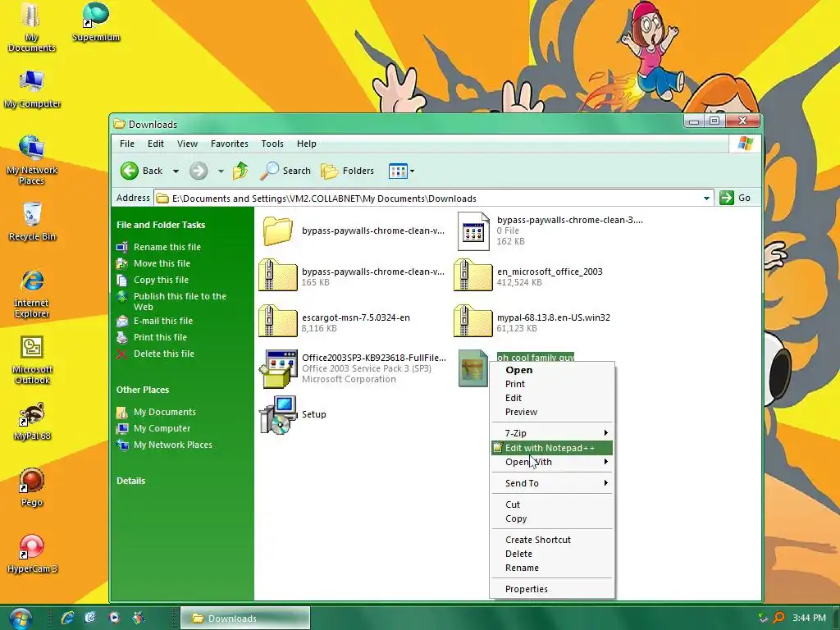Open the Help menu
The image size is (840, 630).
point(307,144)
